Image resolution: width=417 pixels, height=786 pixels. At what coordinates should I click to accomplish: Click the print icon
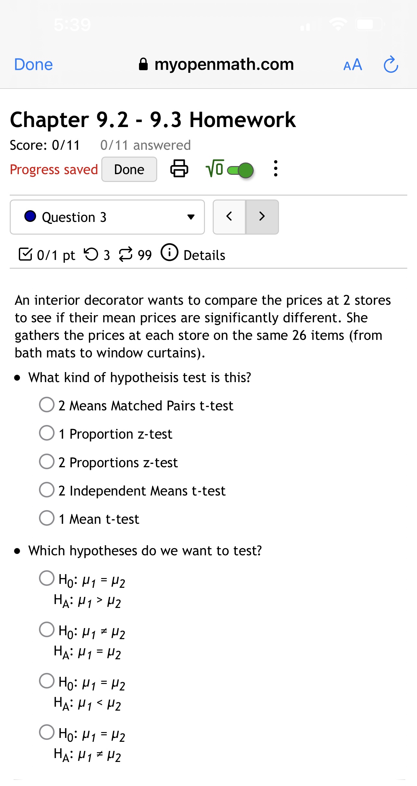click(179, 168)
